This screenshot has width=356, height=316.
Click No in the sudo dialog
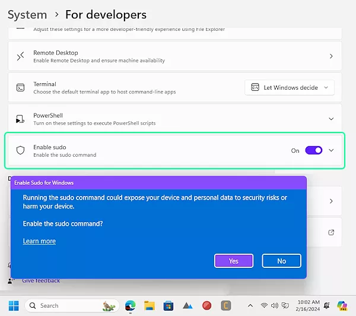tap(281, 261)
